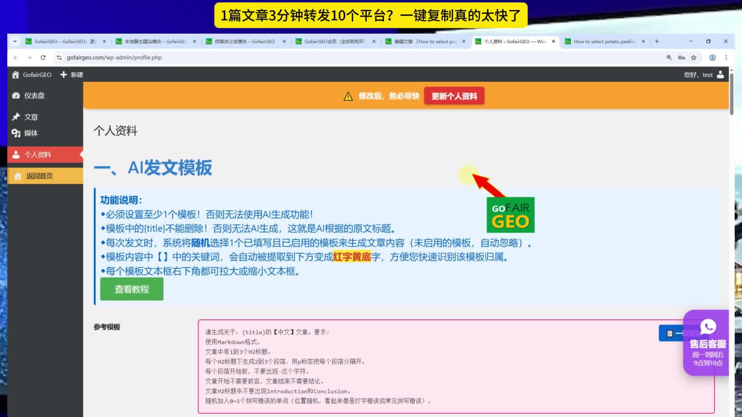Open the 售后客服 chat widget
Image resolution: width=742 pixels, height=417 pixels.
pyautogui.click(x=707, y=342)
